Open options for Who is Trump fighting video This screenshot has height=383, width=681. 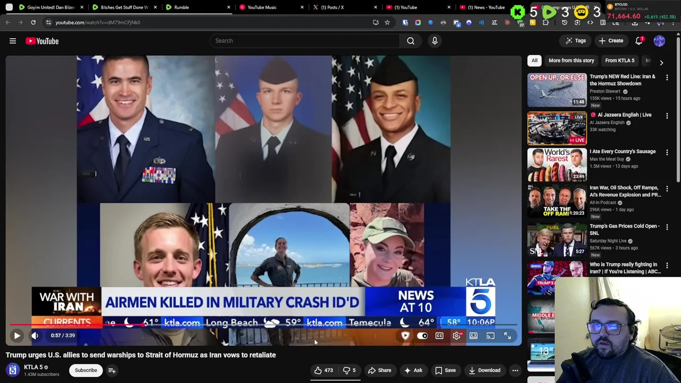click(667, 265)
